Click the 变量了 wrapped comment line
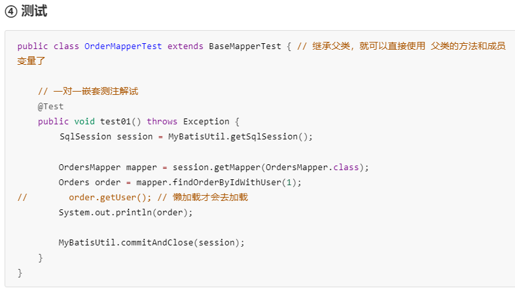 (x=31, y=61)
